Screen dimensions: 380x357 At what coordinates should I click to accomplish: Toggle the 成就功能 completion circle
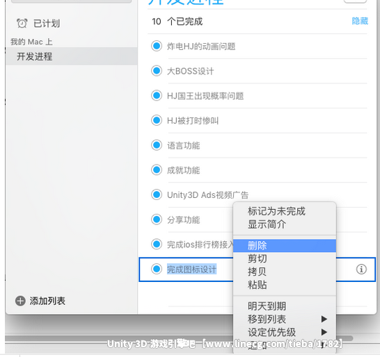click(x=157, y=169)
